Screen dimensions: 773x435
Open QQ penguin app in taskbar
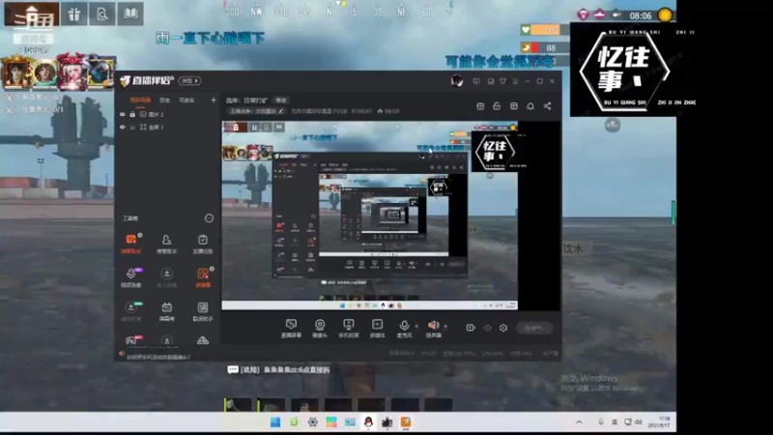point(368,422)
